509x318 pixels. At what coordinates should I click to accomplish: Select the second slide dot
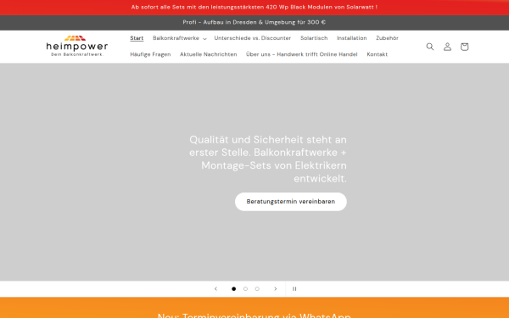[245, 289]
